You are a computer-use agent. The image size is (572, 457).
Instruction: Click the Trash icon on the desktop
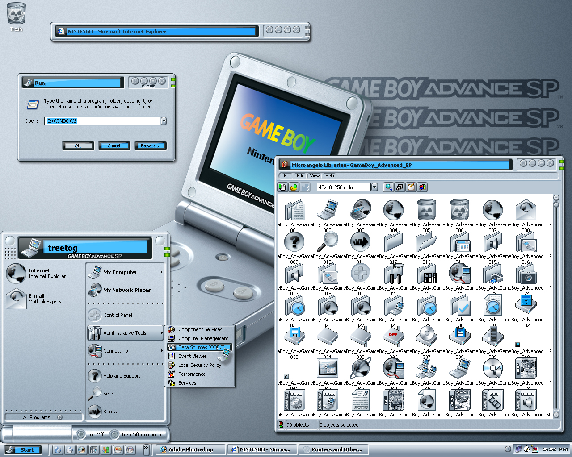16,14
